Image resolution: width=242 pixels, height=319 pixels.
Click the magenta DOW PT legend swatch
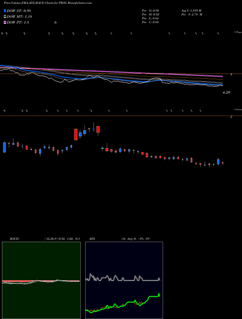tap(5, 22)
